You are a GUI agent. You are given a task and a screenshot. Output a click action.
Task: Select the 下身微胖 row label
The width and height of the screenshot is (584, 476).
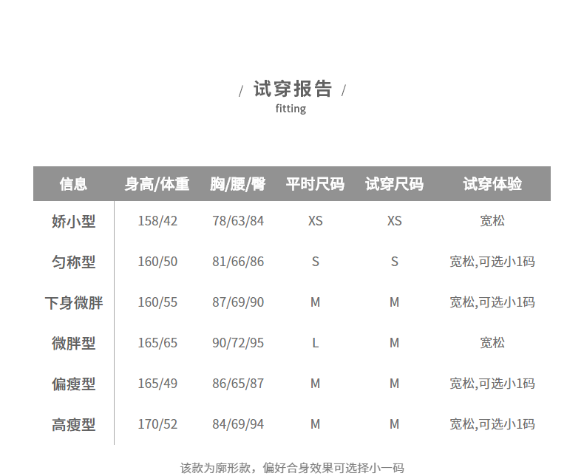73,302
